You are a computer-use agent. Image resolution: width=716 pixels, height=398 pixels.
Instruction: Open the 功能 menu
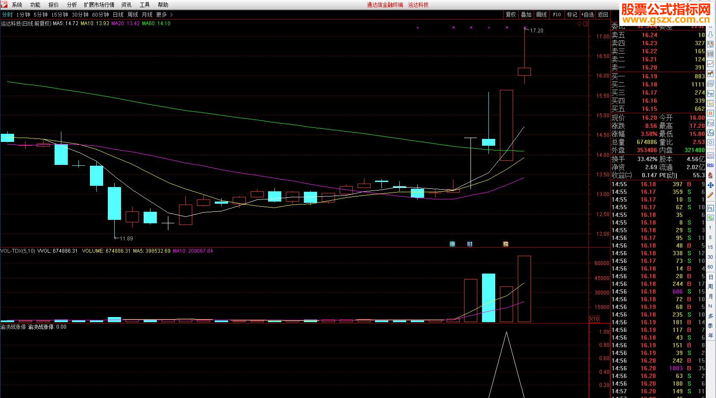[x=35, y=5]
